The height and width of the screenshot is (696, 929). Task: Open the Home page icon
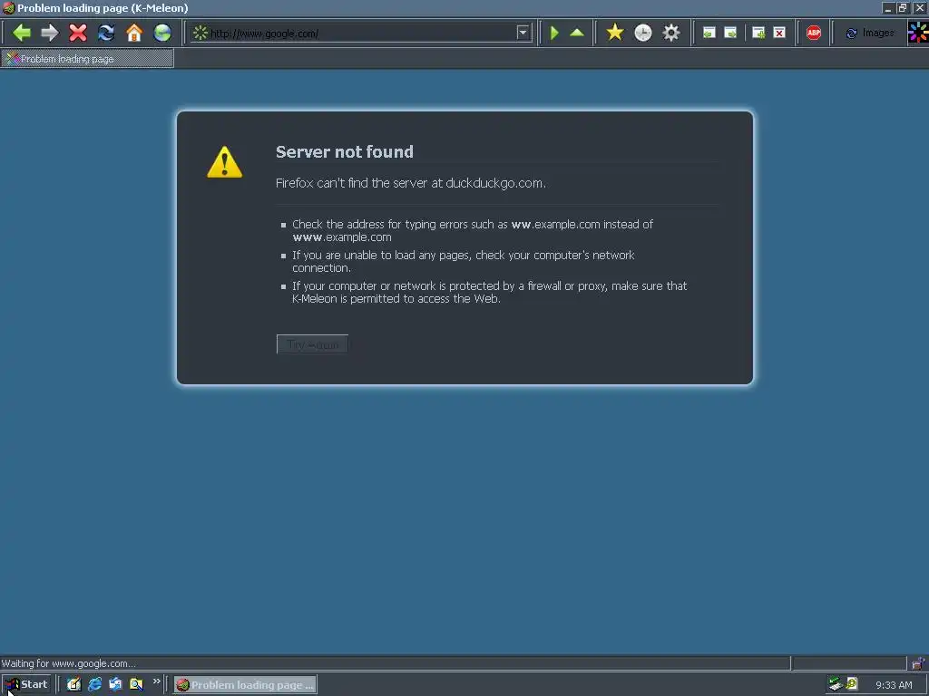pyautogui.click(x=134, y=33)
